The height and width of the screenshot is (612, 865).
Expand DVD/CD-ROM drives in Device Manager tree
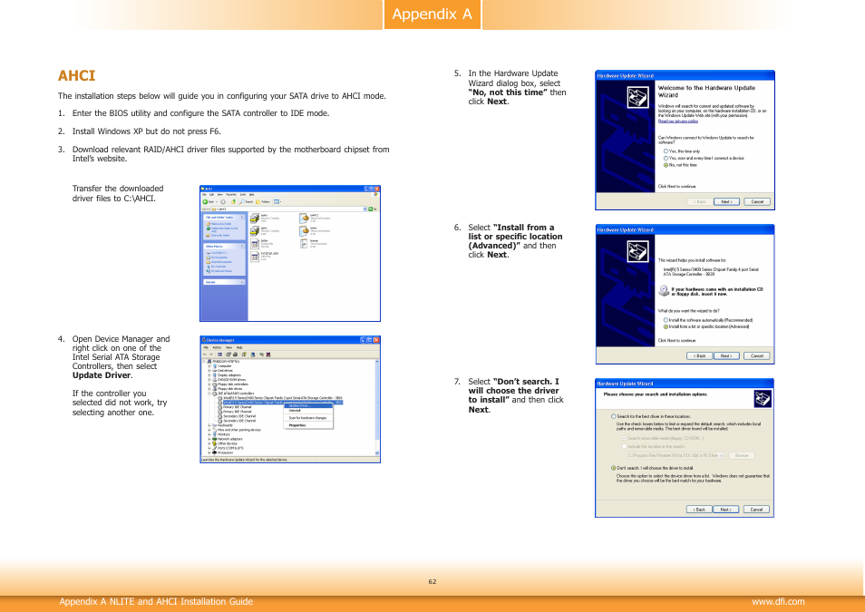click(209, 380)
